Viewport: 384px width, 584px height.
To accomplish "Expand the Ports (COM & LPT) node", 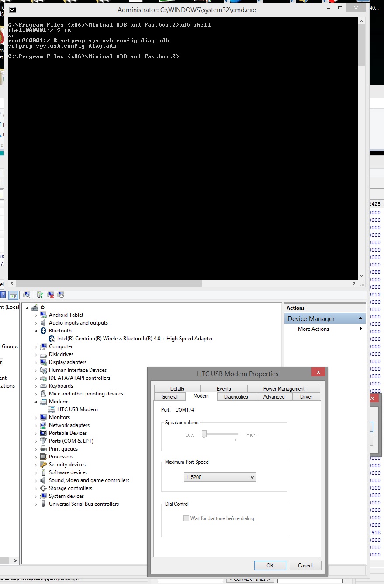I will click(x=36, y=441).
